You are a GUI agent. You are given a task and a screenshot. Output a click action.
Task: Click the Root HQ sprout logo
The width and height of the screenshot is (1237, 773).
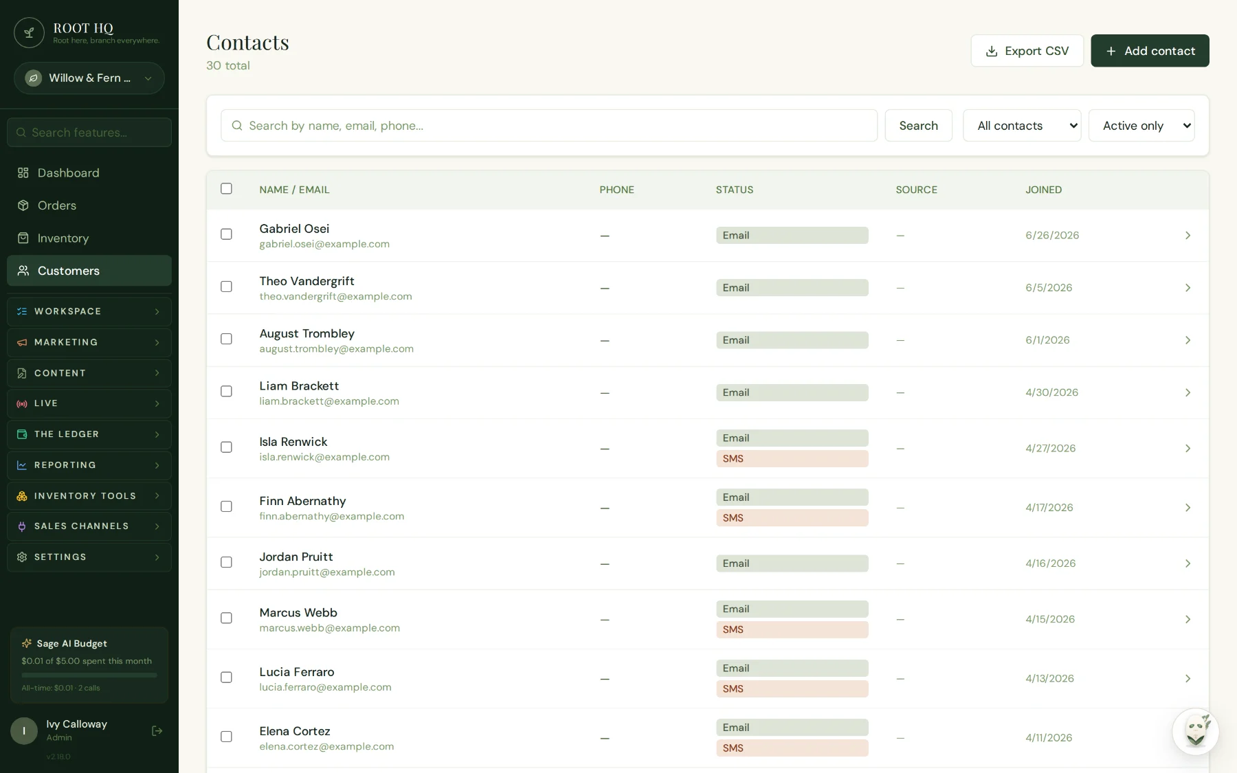coord(29,32)
